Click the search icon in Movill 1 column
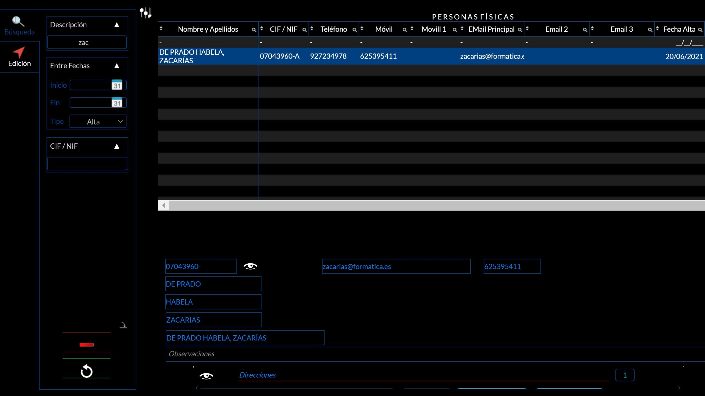Image resolution: width=705 pixels, height=396 pixels. (455, 30)
